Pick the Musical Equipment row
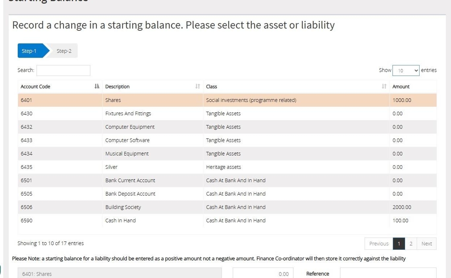The height and width of the screenshot is (278, 451). pyautogui.click(x=127, y=154)
